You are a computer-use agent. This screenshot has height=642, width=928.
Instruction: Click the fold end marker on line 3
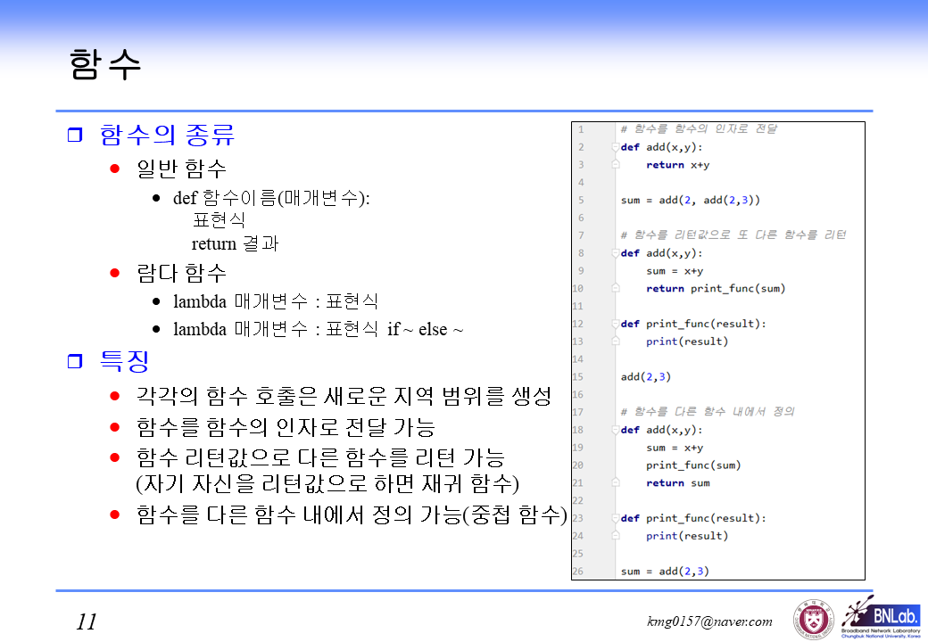[x=616, y=164]
